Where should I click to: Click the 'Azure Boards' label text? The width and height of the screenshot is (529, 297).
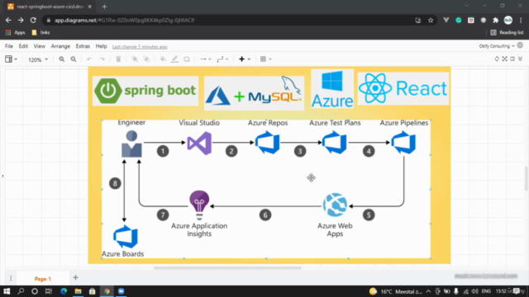(122, 254)
